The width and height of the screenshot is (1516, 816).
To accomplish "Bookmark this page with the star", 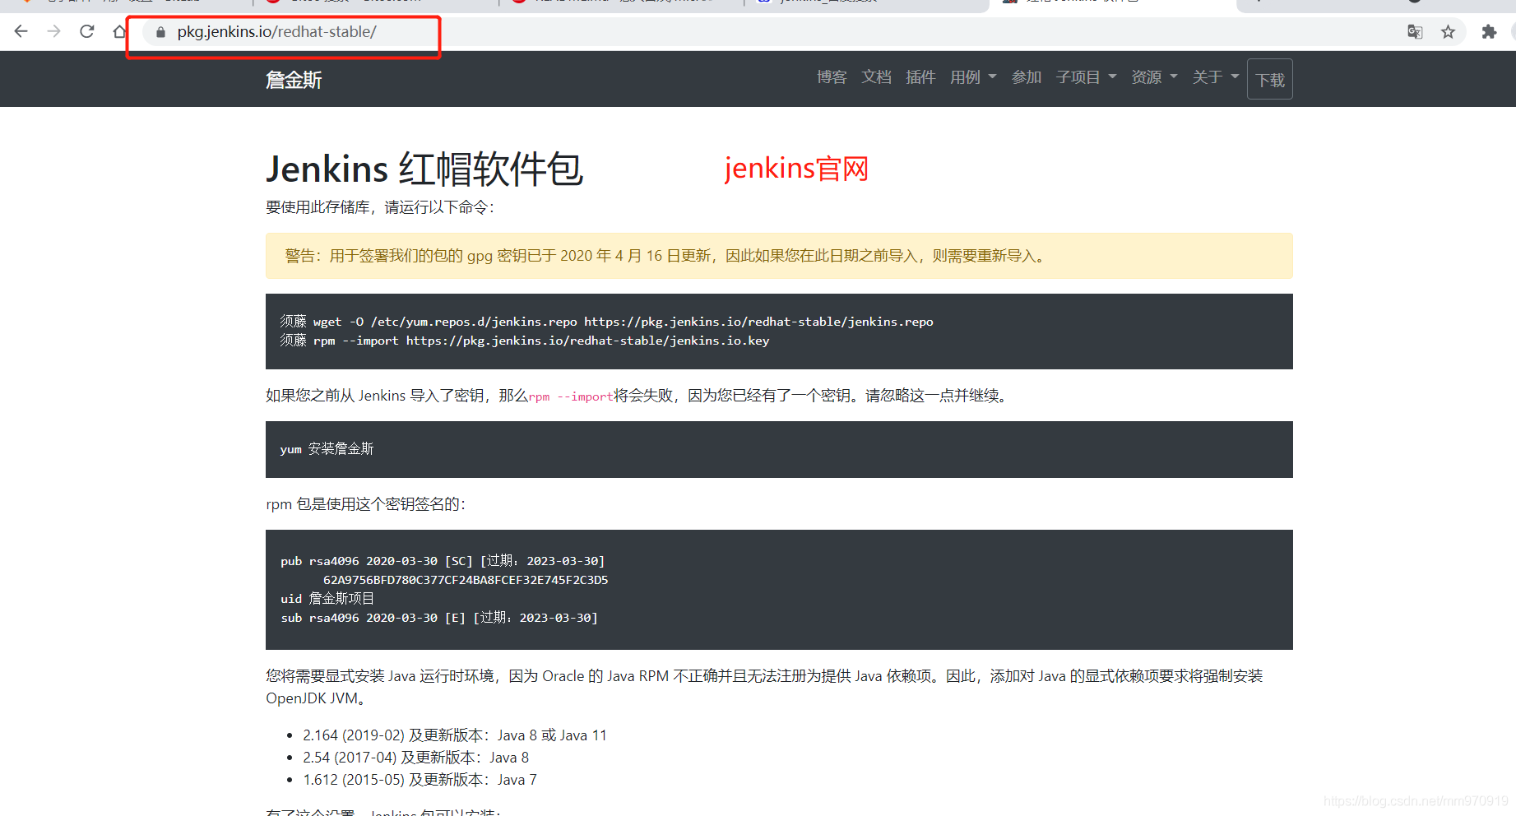I will click(1449, 32).
